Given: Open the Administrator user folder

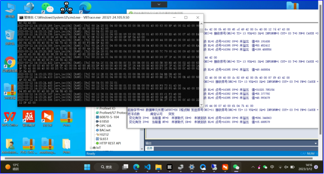Looking at the screenshot, I should coord(10,146).
